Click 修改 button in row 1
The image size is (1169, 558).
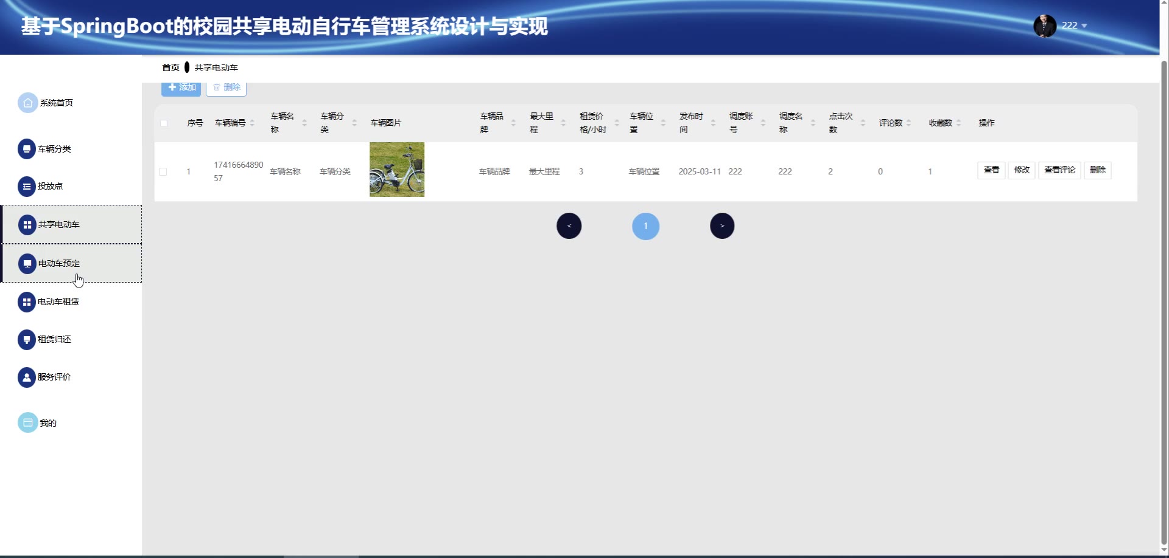(1022, 170)
